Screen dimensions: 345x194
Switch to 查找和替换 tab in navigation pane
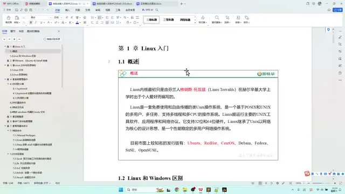tap(33, 31)
